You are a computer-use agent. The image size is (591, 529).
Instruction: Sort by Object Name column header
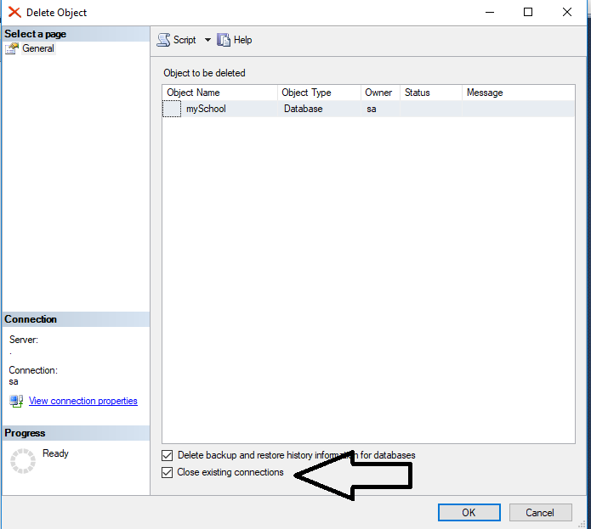[x=219, y=93]
